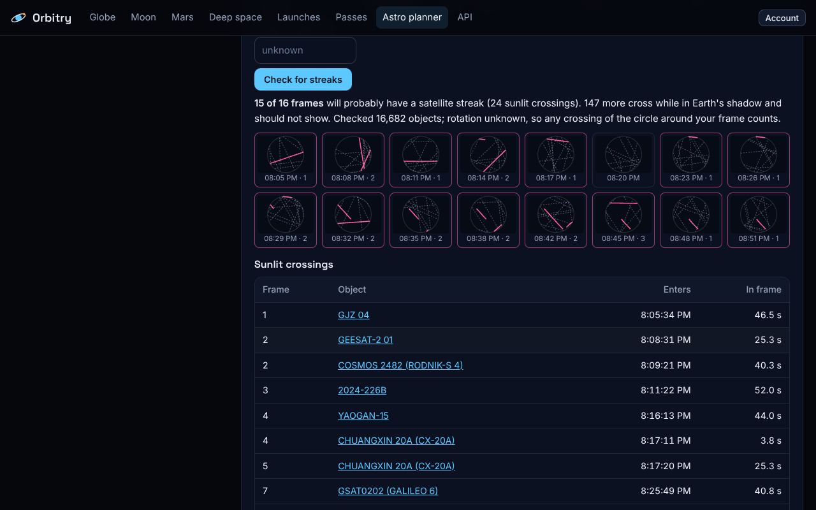Open the GSAT0202 (GALILEO 6) link
Viewport: 816px width, 510px height.
[388, 491]
